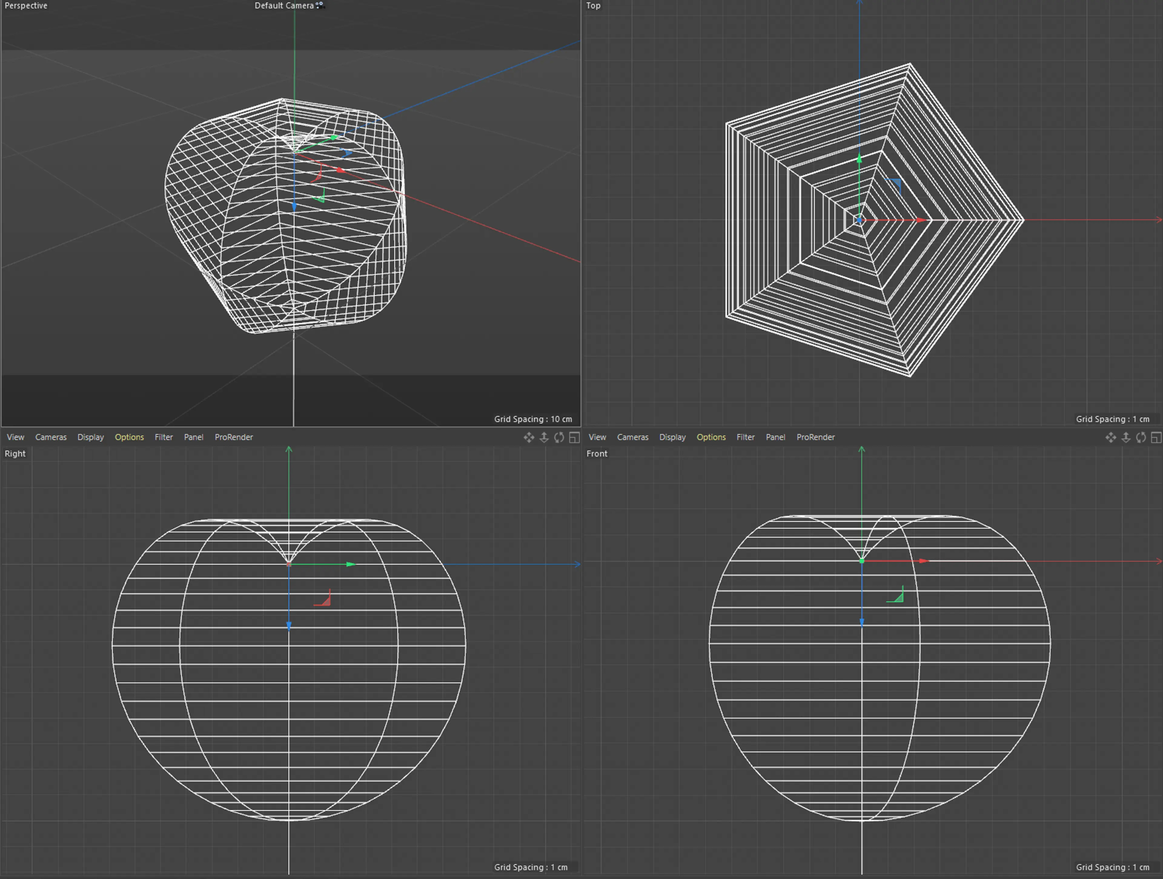
Task: Click the rotate camera icon in Right view toolbar
Action: tap(559, 438)
